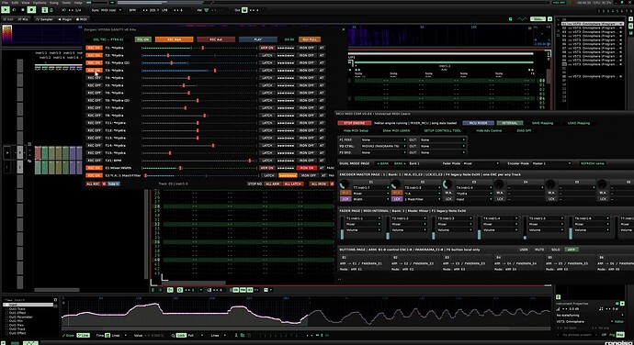This screenshot has height=345, width=634.
Task: Click ALL ARM button in Hydra window
Action: pos(273,184)
